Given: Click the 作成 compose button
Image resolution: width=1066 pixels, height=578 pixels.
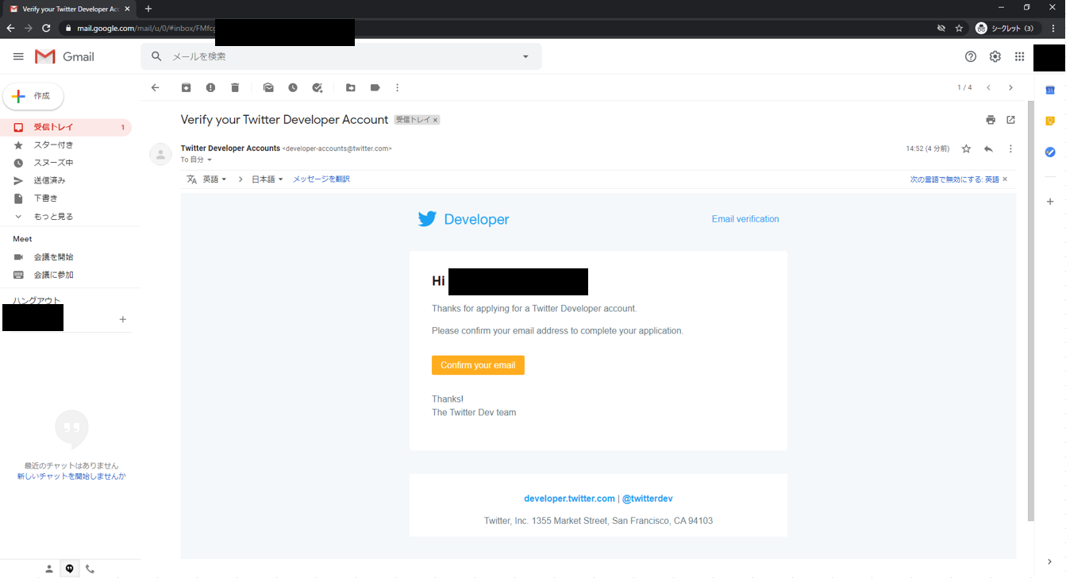Looking at the screenshot, I should click(33, 96).
